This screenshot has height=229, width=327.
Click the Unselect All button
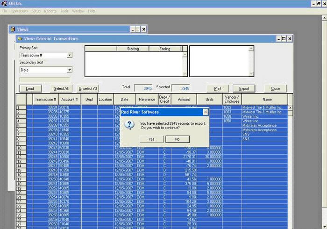88,88
